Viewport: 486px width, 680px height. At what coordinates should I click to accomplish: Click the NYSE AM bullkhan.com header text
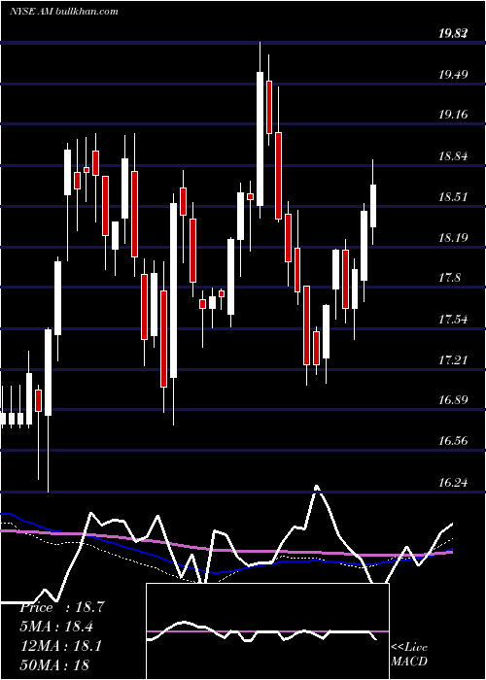point(64,12)
